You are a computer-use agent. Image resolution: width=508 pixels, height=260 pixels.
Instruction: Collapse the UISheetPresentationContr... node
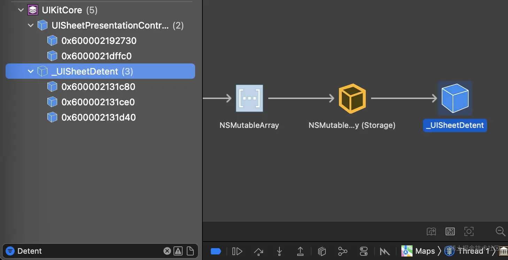coord(31,25)
